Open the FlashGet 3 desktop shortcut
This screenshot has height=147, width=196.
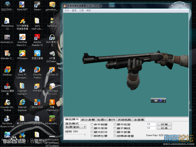[52, 105]
